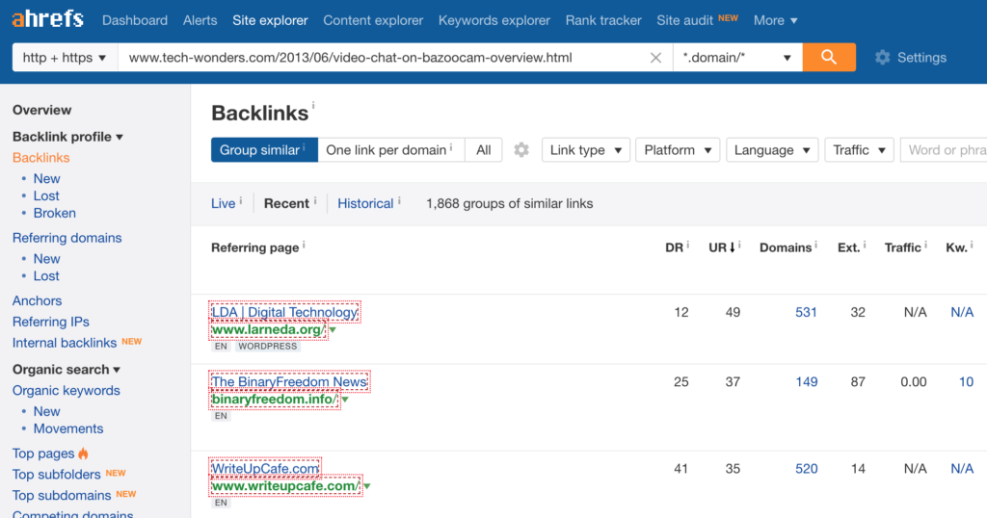Image resolution: width=987 pixels, height=518 pixels.
Task: Open Site explorer in the top navigation
Action: point(270,20)
